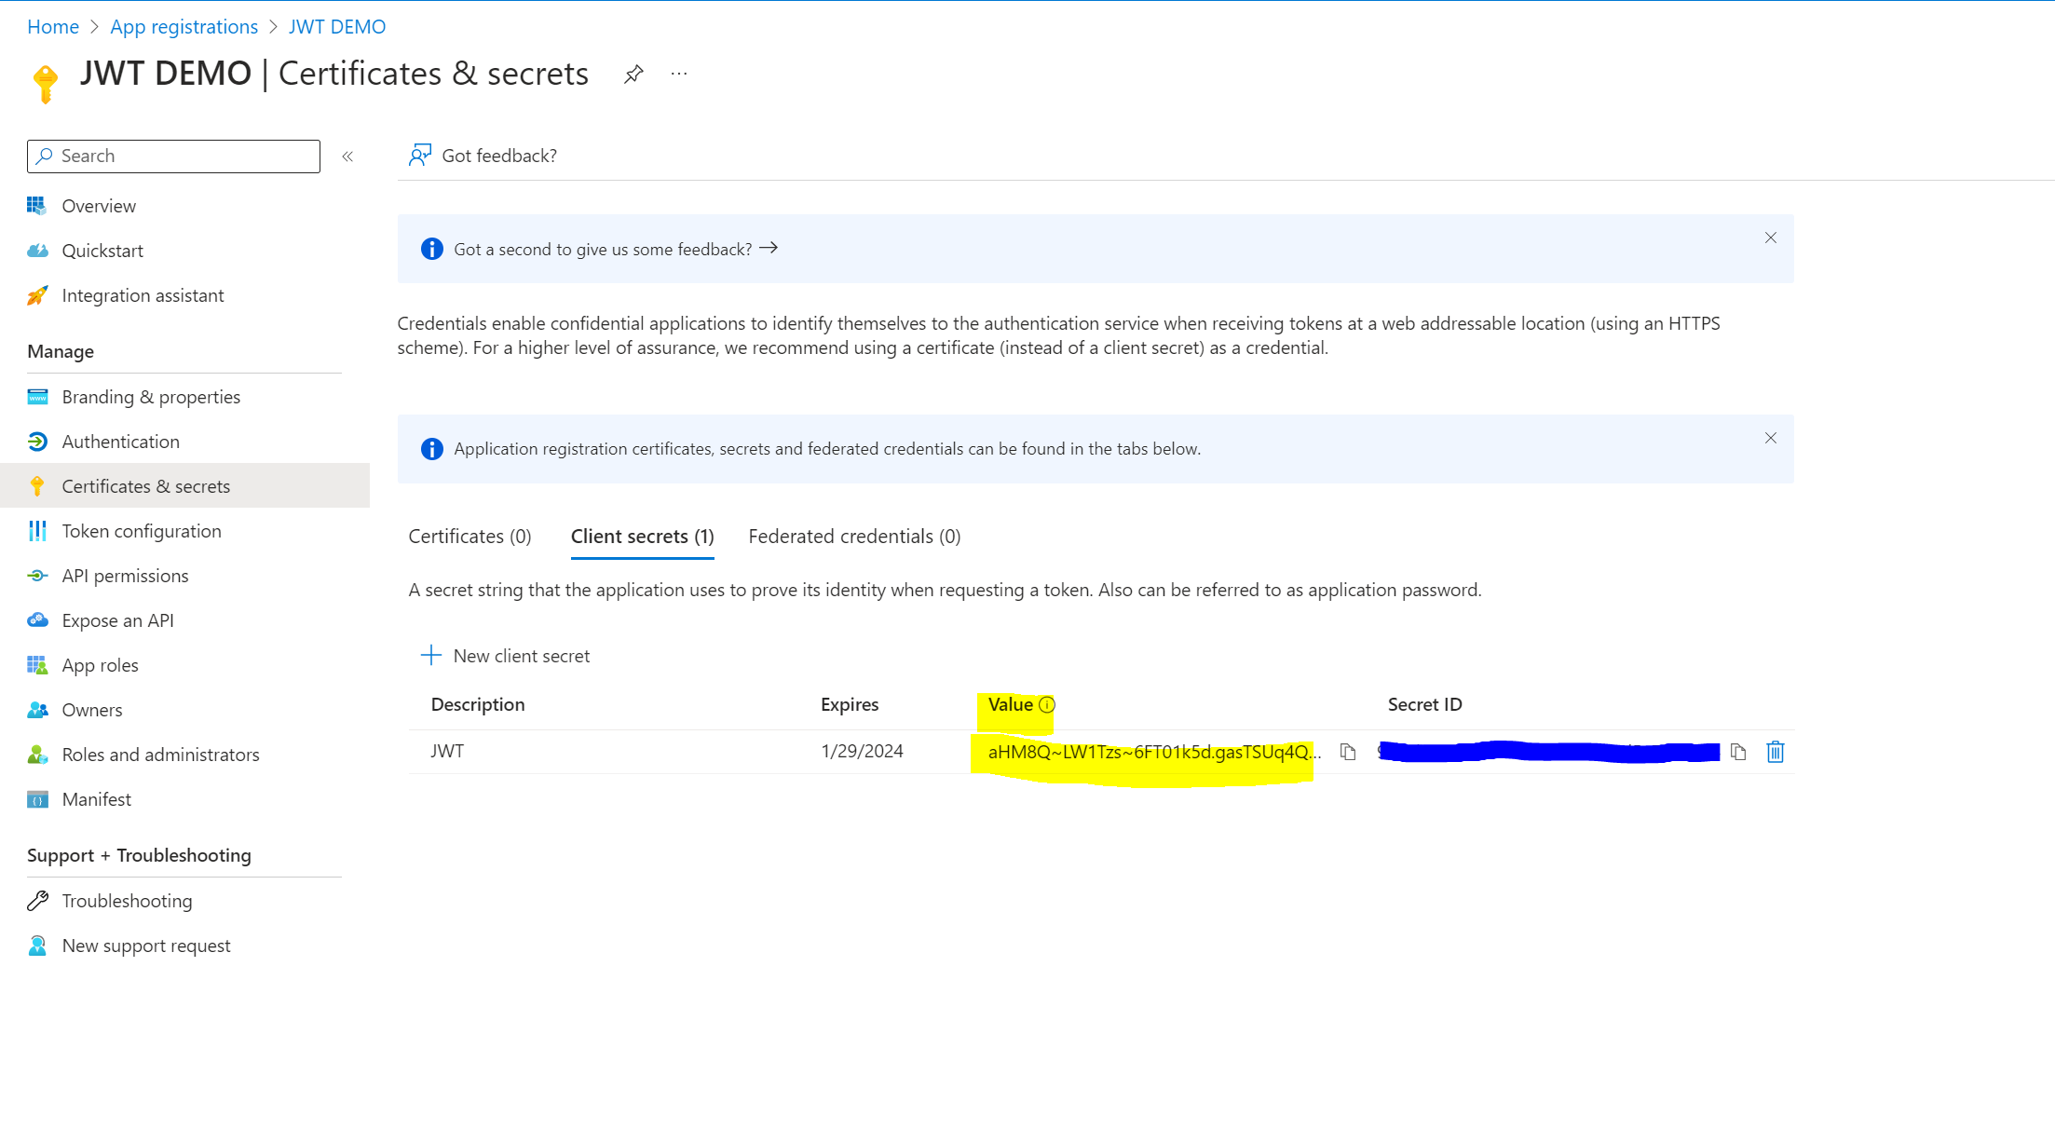Open the Federated credentials tab
The image size is (2055, 1143).
tap(853, 536)
